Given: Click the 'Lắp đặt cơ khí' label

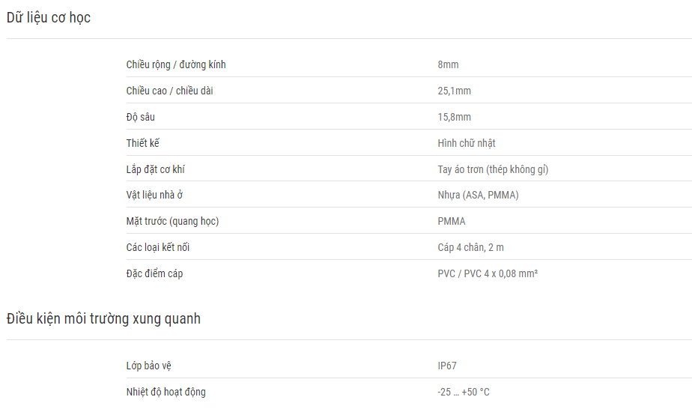Looking at the screenshot, I should [155, 169].
